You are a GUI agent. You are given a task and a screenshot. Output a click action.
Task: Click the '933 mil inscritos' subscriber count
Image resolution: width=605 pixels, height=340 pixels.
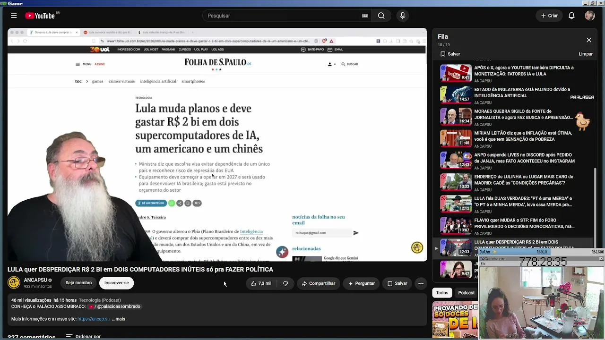38,286
